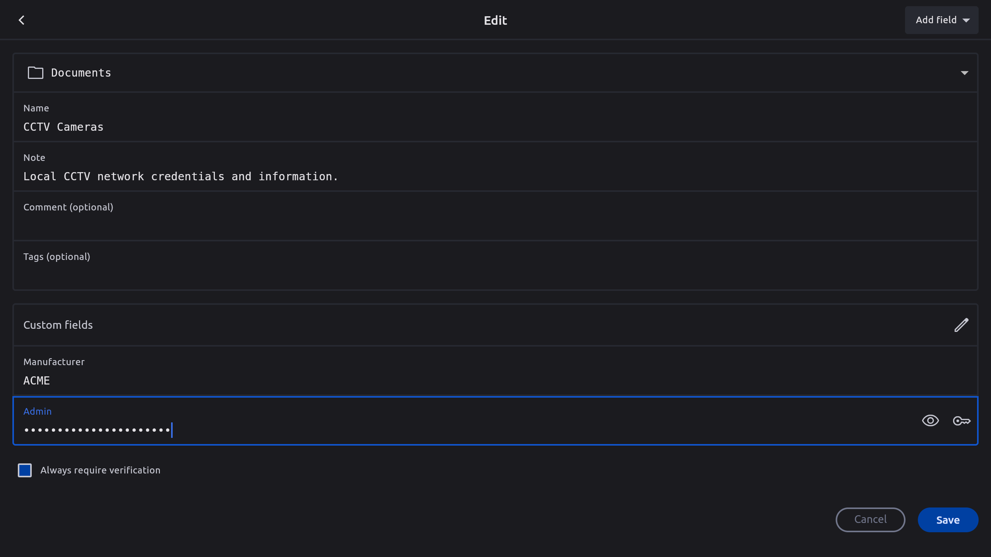This screenshot has width=991, height=557.
Task: Show Admin password with the eye icon
Action: tap(930, 420)
